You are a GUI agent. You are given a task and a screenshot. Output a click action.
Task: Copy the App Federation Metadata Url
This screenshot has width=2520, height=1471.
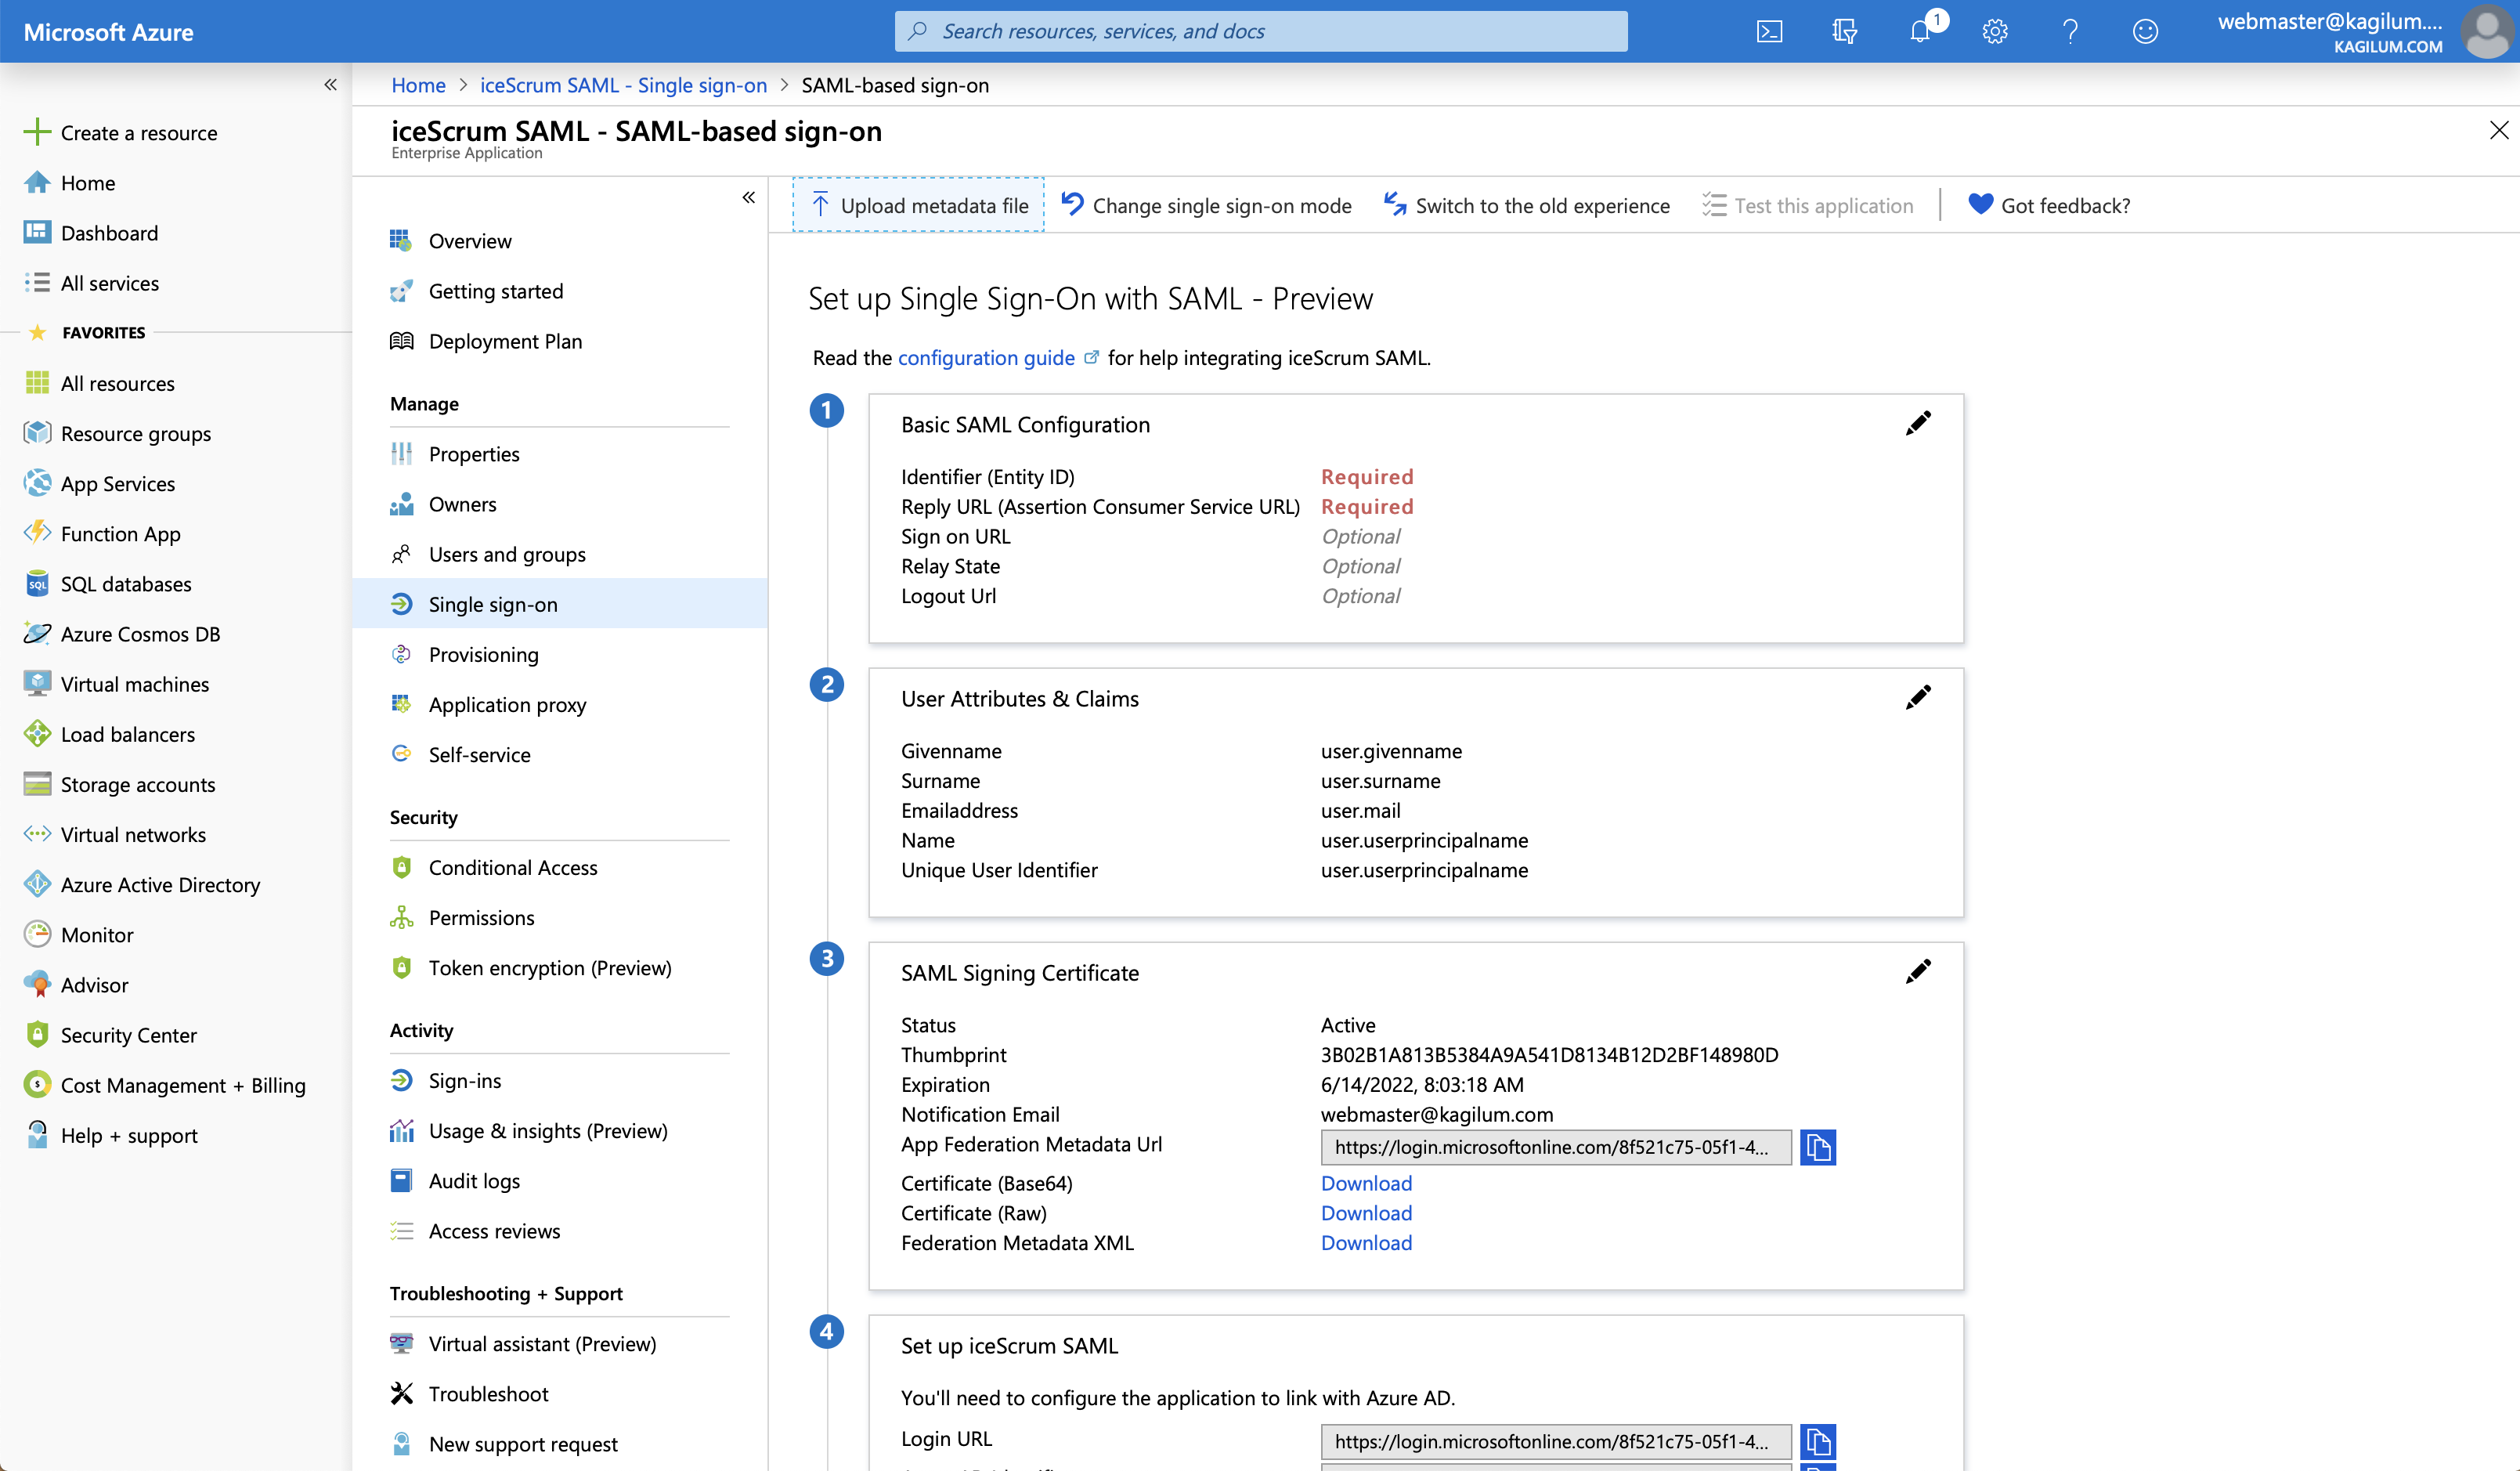pyautogui.click(x=1817, y=1147)
